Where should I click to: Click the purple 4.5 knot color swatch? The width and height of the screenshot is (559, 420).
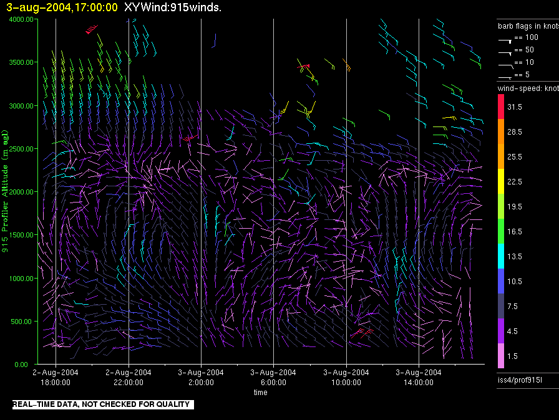tap(501, 331)
